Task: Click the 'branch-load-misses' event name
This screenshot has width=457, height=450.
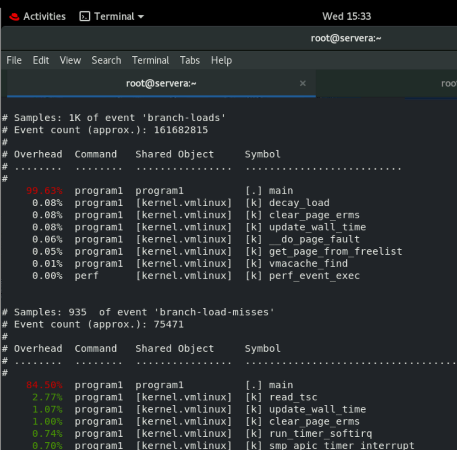Action: tap(215, 312)
